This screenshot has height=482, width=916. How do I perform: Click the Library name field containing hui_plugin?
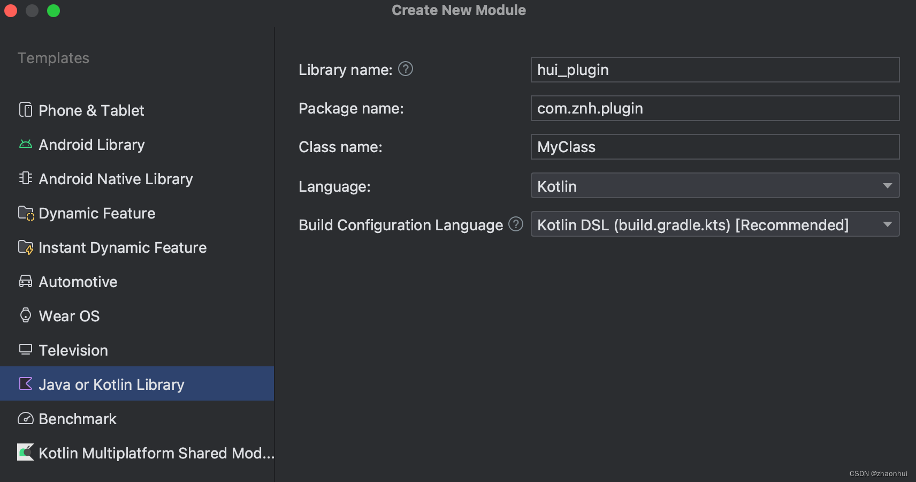(x=714, y=70)
